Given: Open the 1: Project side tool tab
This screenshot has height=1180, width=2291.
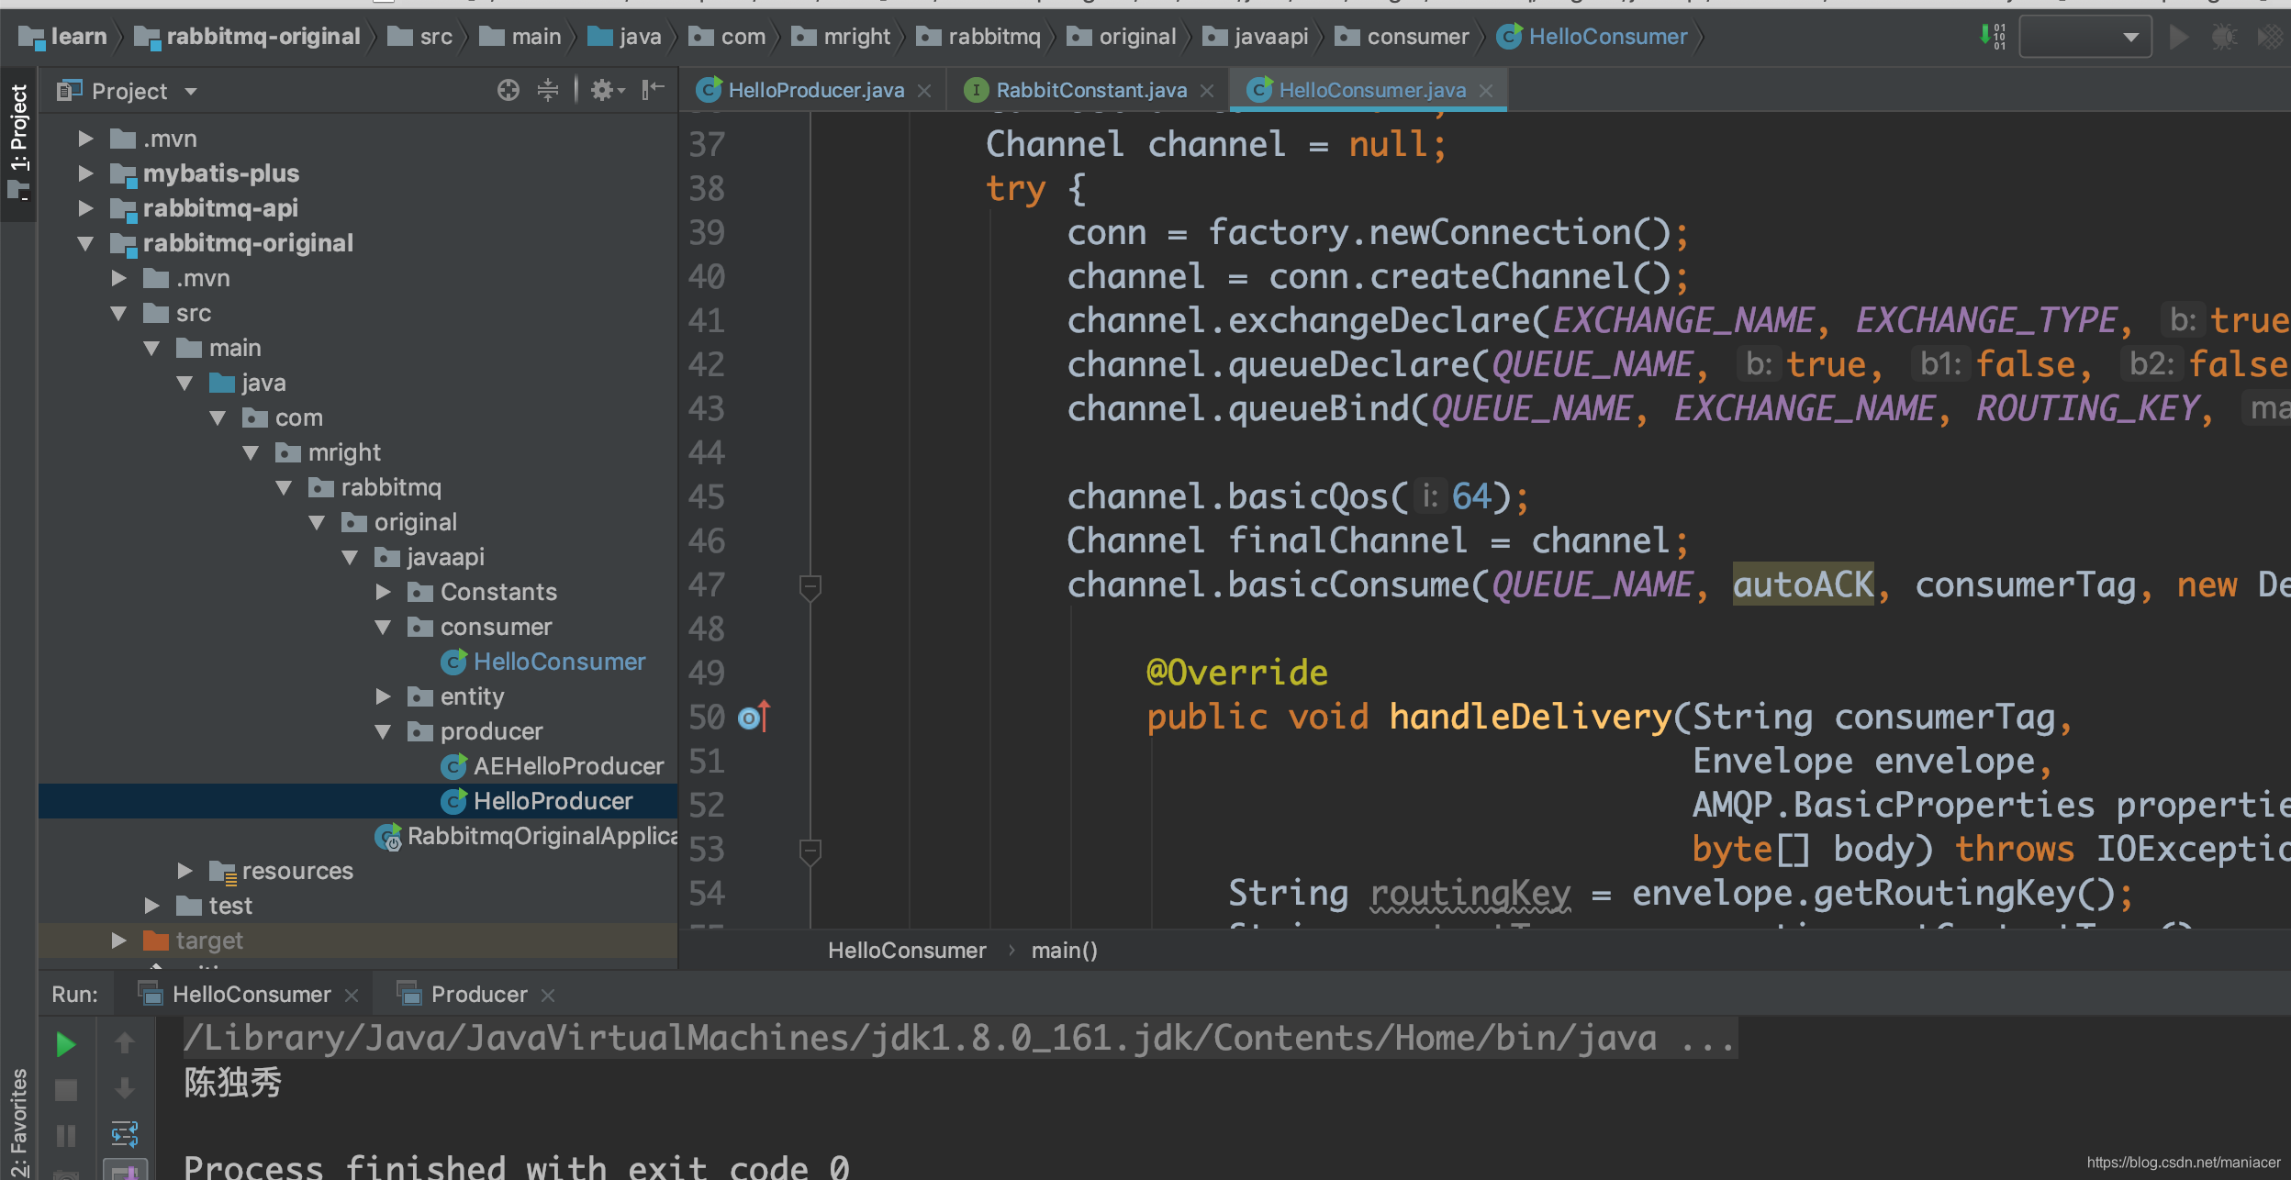Looking at the screenshot, I should [18, 142].
